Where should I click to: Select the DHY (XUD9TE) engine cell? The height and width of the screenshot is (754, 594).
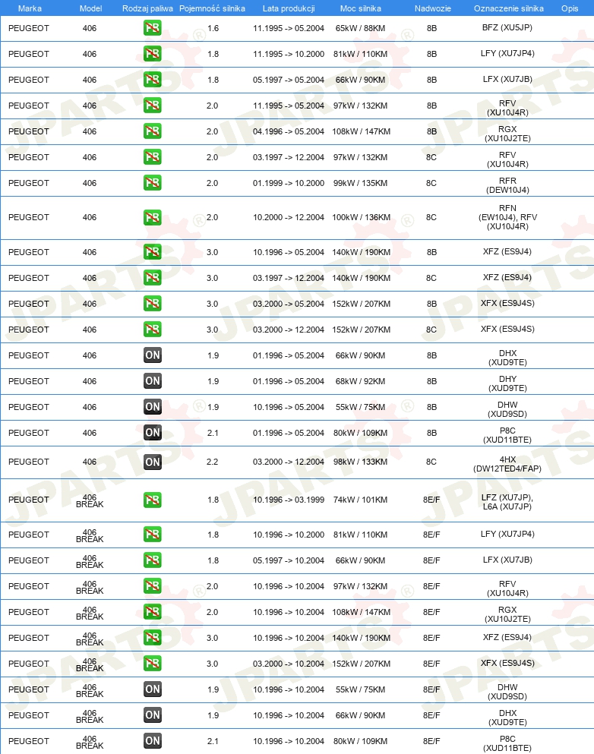(507, 383)
